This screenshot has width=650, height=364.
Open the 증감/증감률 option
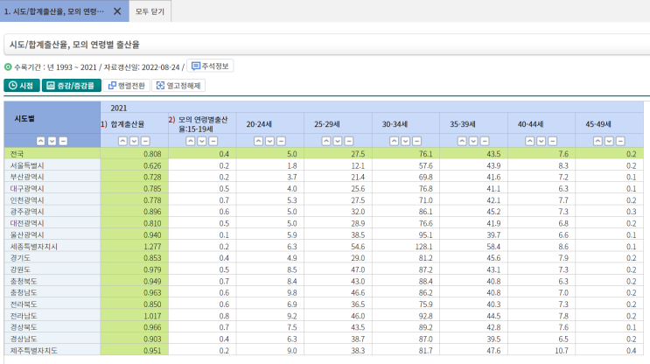(x=72, y=86)
